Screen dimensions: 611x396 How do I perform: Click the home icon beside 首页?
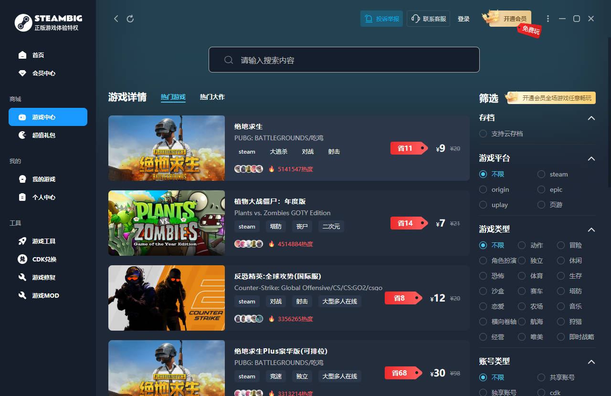[22, 55]
